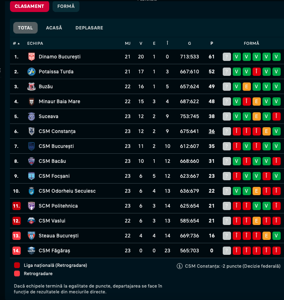Click the CSM Constanța team logo
The width and height of the screenshot is (284, 300).
coord(31,131)
